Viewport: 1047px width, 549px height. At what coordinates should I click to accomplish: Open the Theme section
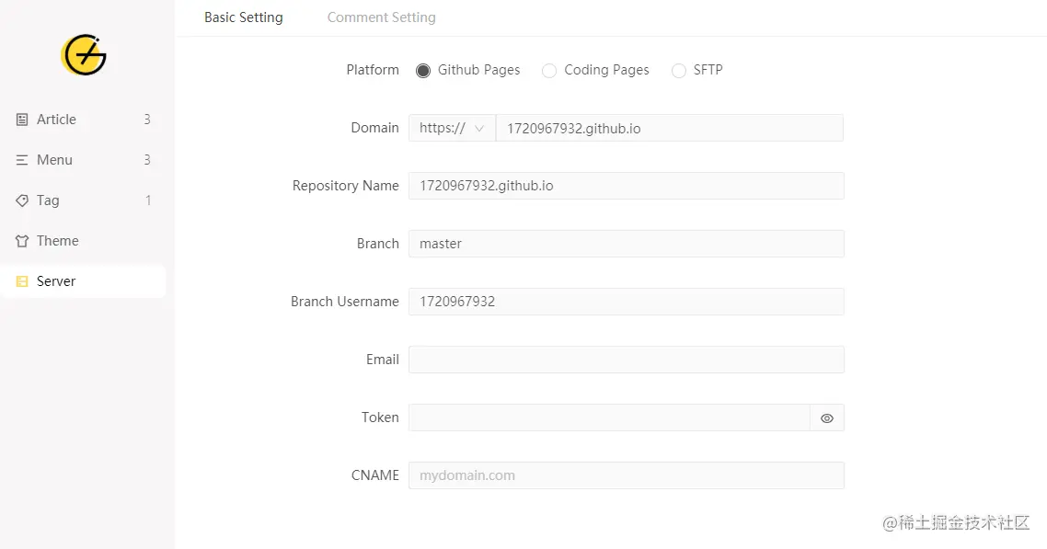click(x=84, y=241)
